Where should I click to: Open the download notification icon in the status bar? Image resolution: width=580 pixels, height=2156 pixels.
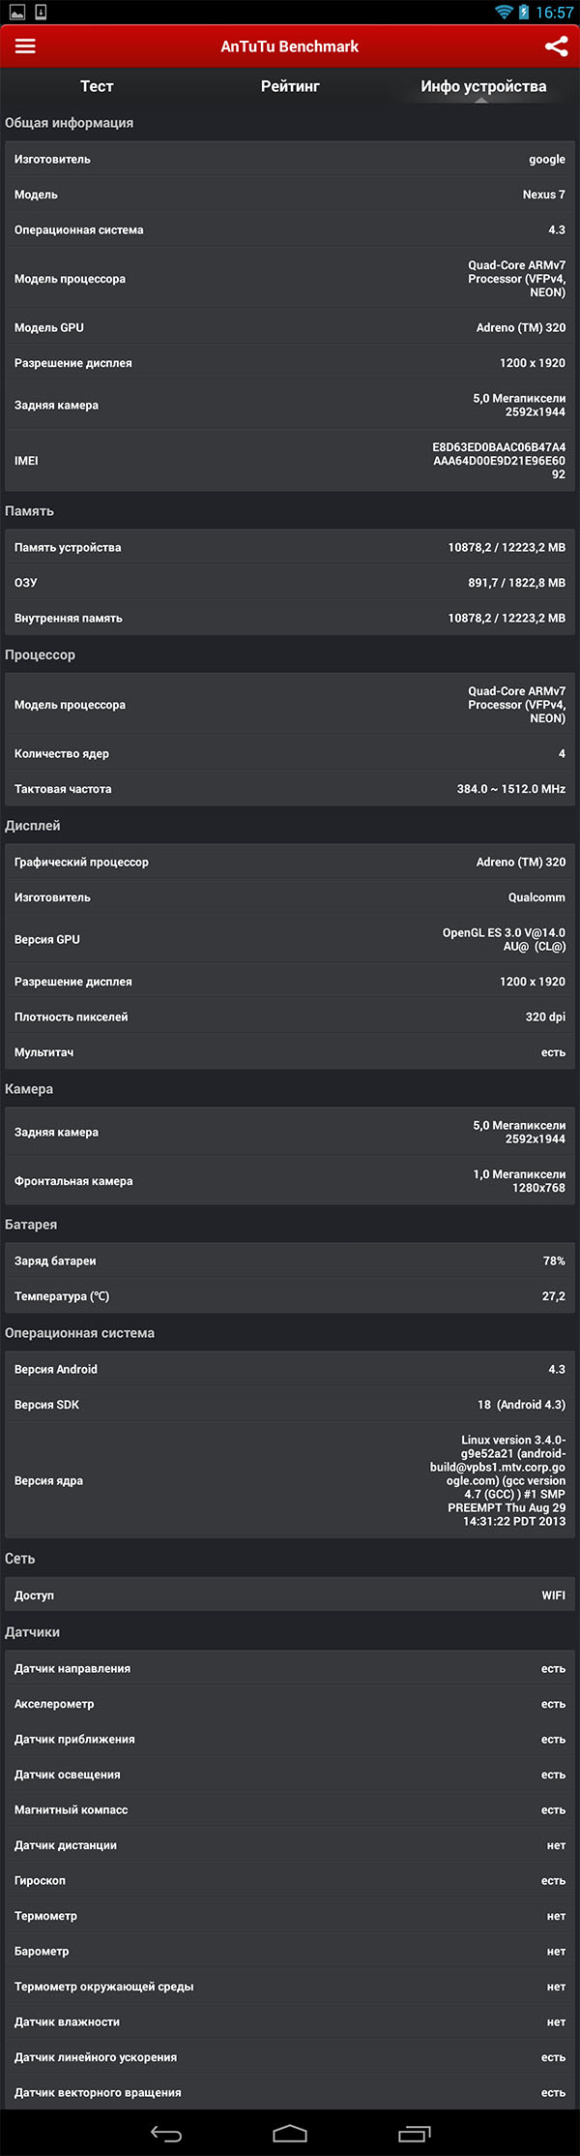tap(41, 12)
